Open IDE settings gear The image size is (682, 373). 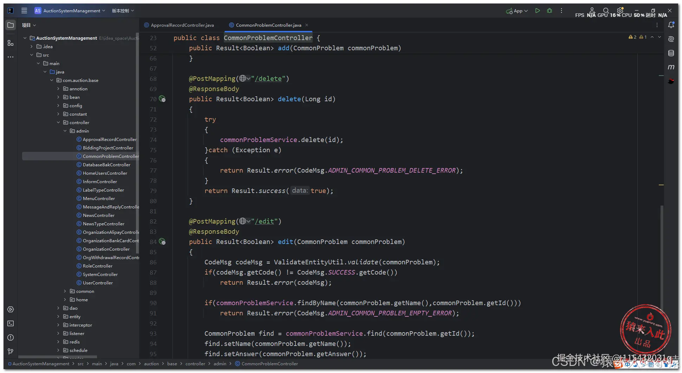[x=620, y=11]
